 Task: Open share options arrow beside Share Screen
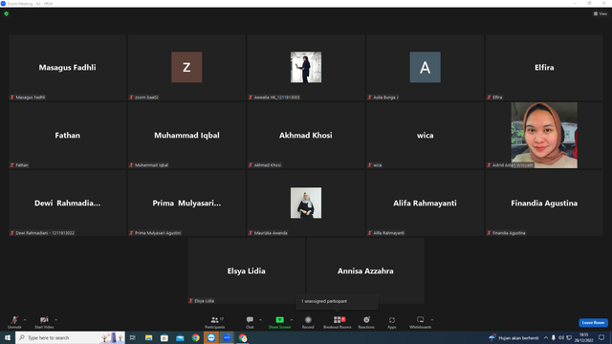[x=292, y=320]
